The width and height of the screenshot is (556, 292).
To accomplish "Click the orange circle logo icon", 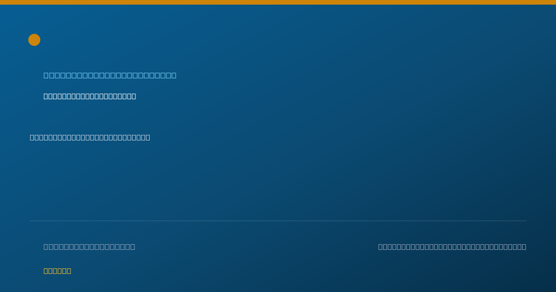I will pos(34,40).
